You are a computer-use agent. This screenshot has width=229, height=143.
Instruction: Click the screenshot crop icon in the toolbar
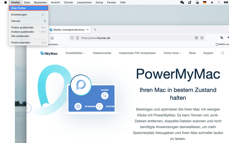point(222,38)
